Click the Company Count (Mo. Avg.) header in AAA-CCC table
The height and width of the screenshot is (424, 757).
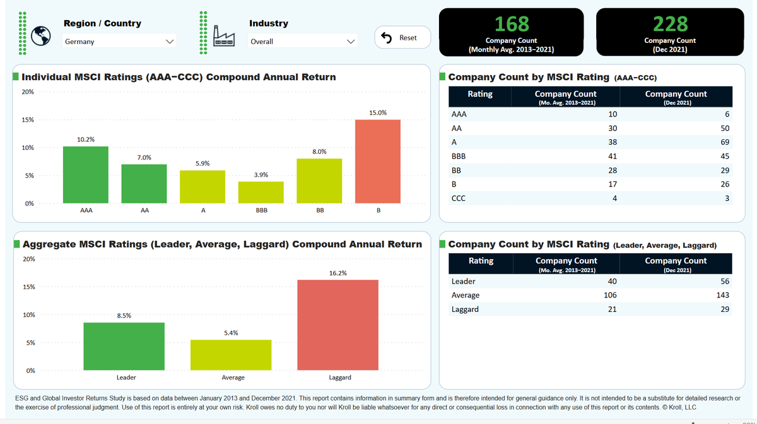(x=566, y=97)
